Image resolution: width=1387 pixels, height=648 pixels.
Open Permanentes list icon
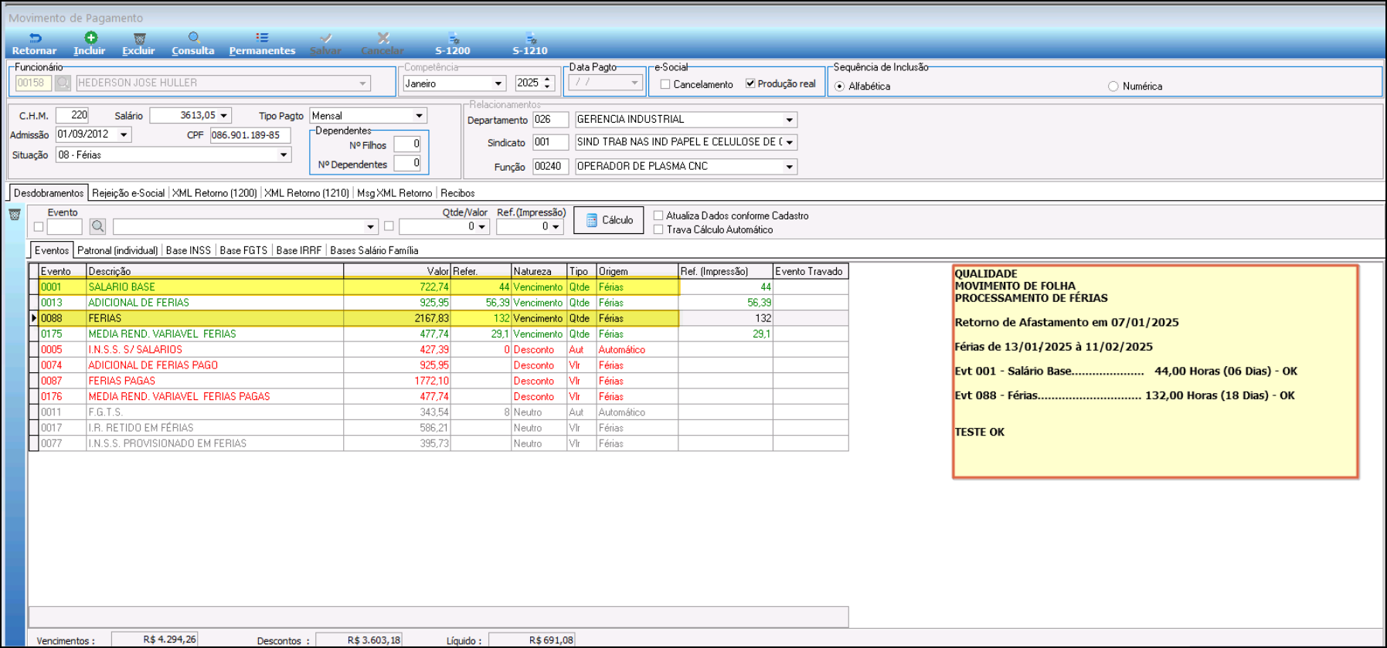pos(262,37)
